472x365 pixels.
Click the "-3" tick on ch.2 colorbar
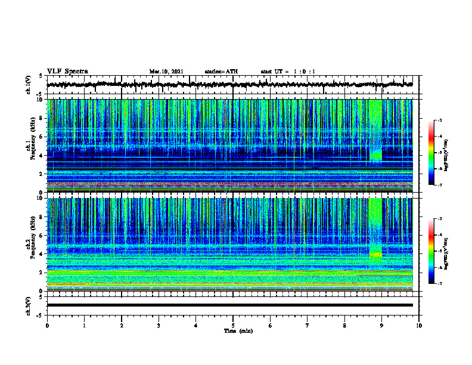pyautogui.click(x=439, y=219)
